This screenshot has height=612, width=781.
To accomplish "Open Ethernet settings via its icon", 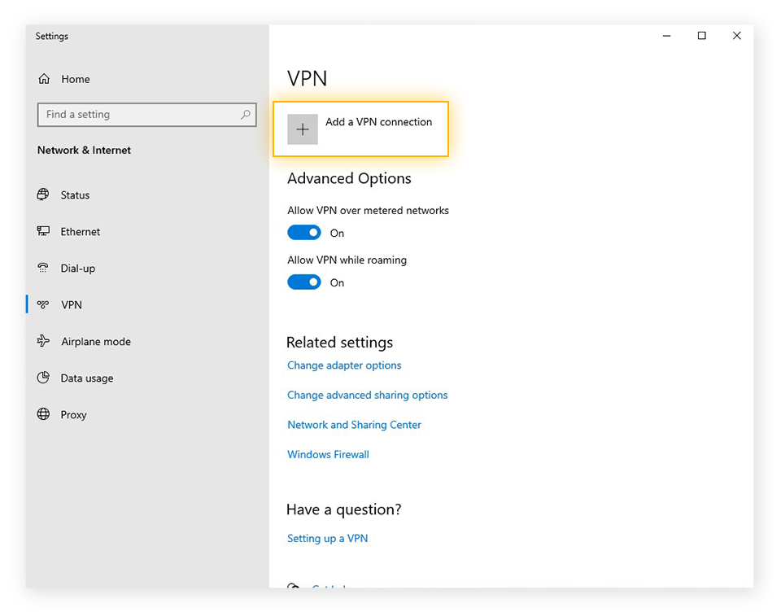I will click(43, 231).
